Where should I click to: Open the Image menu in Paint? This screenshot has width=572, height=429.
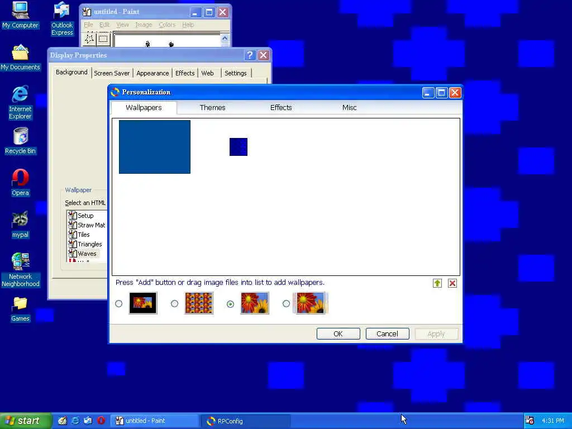coord(144,25)
